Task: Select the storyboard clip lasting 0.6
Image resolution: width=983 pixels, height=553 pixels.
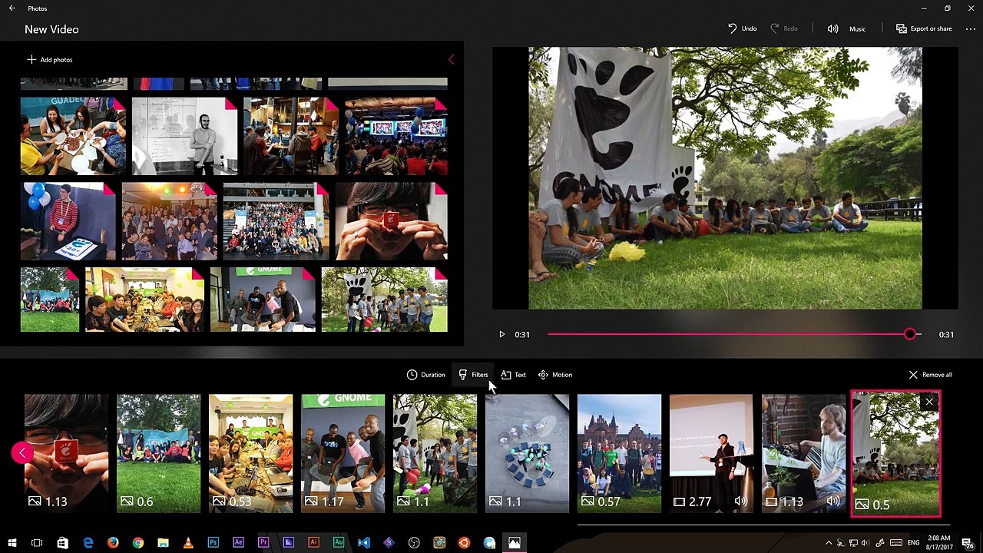Action: (158, 453)
